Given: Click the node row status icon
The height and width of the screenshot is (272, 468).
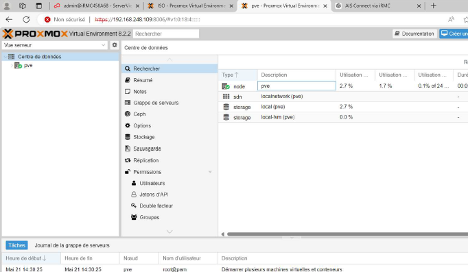Looking at the screenshot, I should tap(226, 86).
